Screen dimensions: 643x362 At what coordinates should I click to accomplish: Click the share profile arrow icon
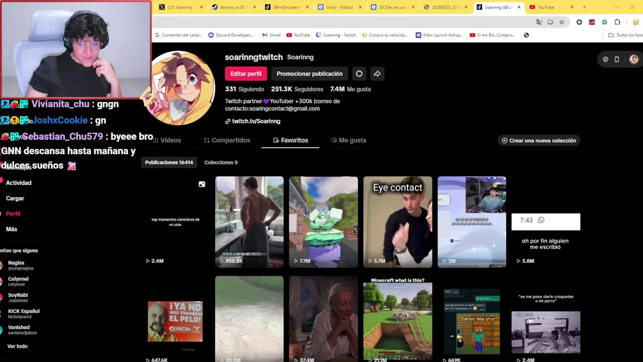coord(377,74)
